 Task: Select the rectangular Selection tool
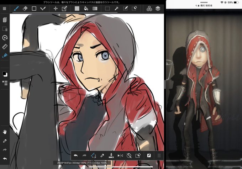tap(107, 9)
